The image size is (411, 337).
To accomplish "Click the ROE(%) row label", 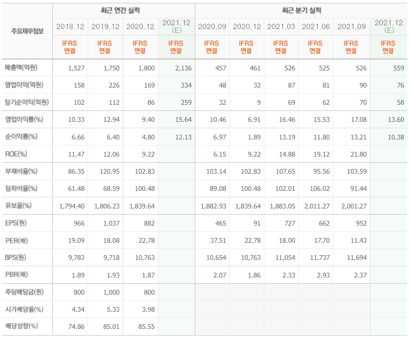I will (16, 154).
